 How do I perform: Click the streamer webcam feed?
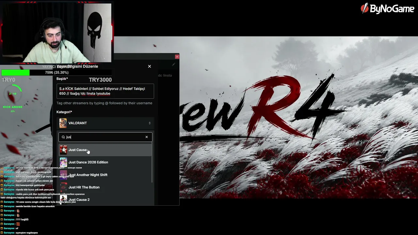coord(57,33)
